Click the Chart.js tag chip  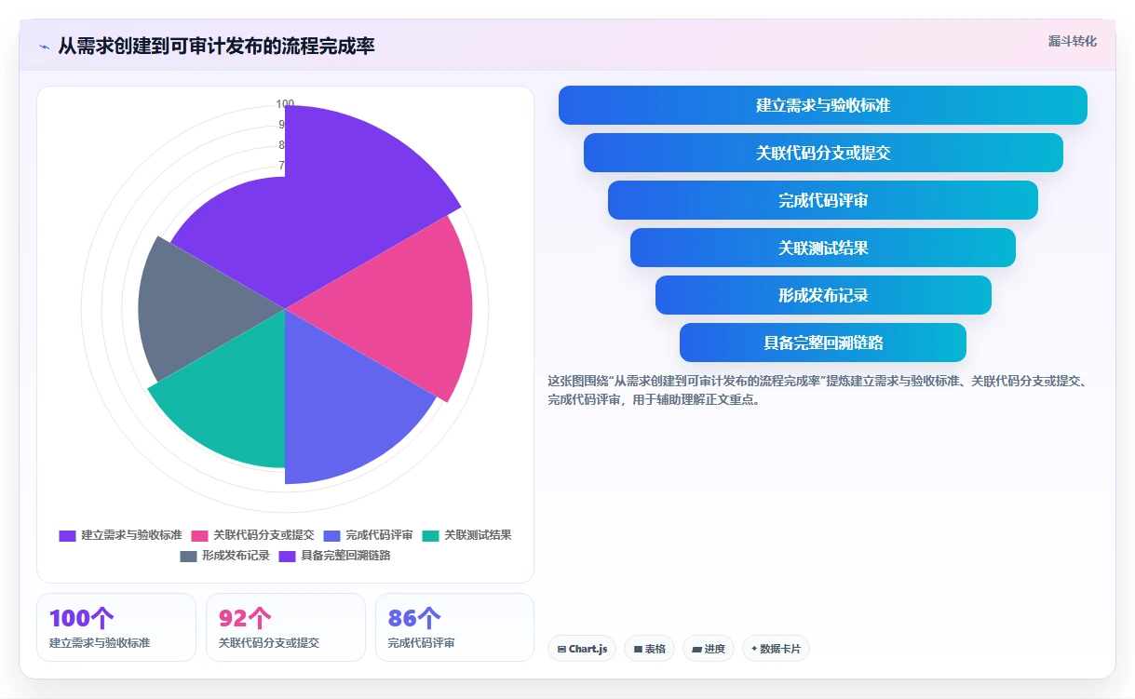tap(582, 649)
